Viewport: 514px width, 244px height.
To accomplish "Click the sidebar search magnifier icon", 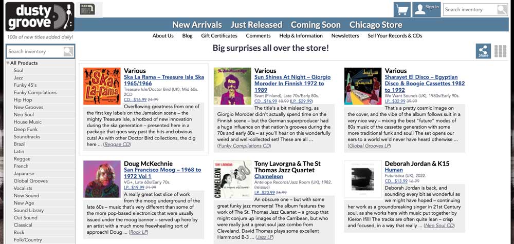I will (68, 51).
